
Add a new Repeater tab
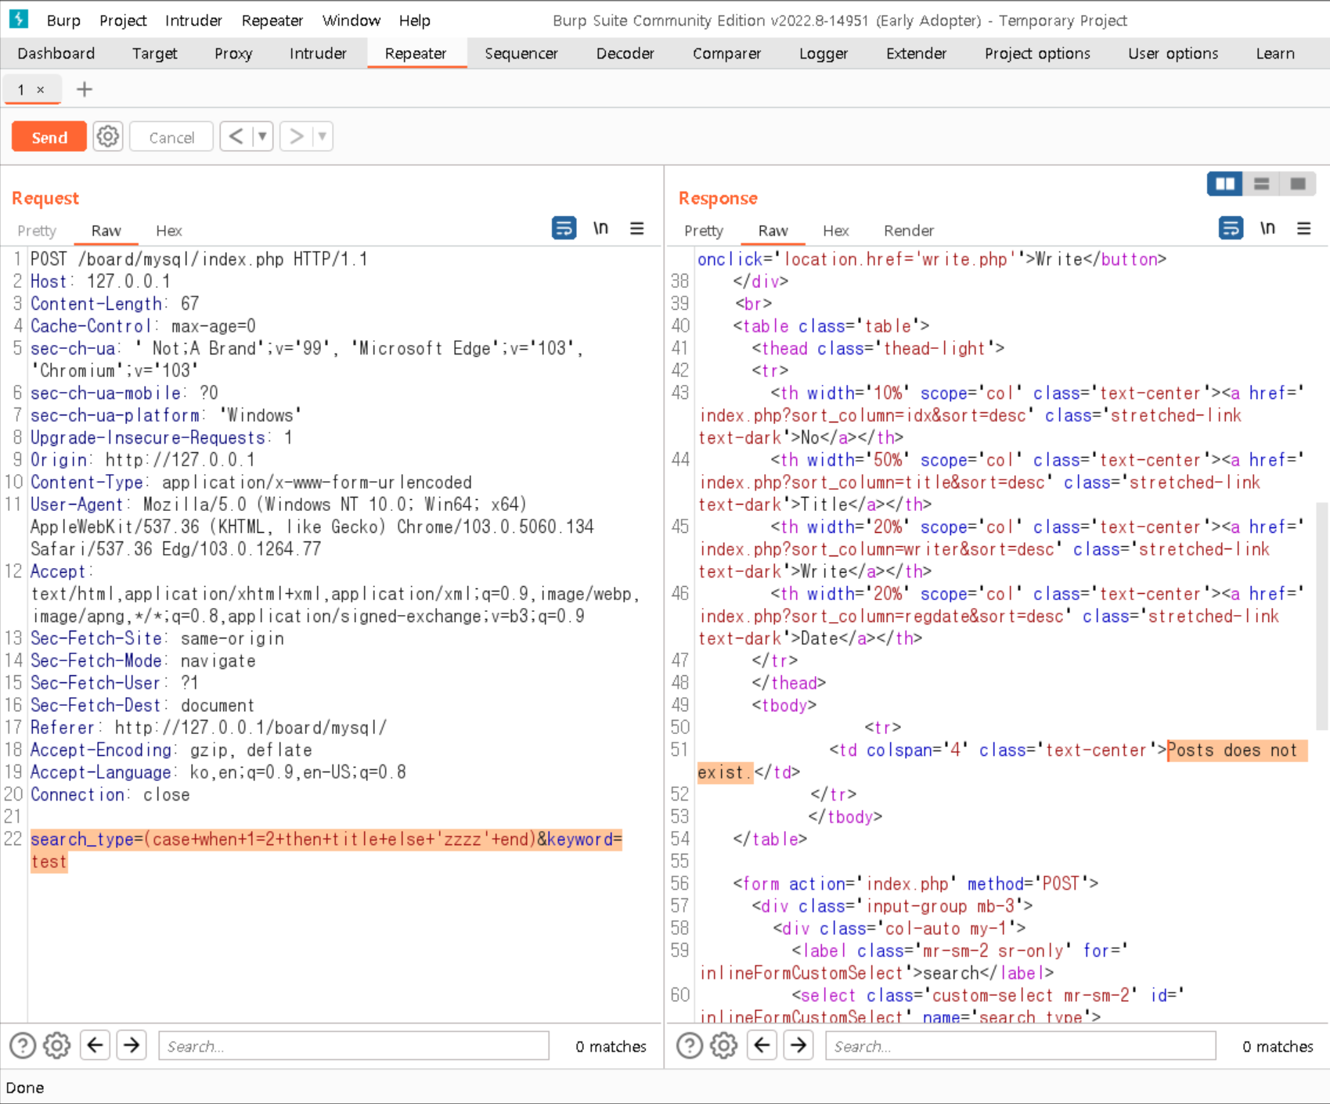85,89
